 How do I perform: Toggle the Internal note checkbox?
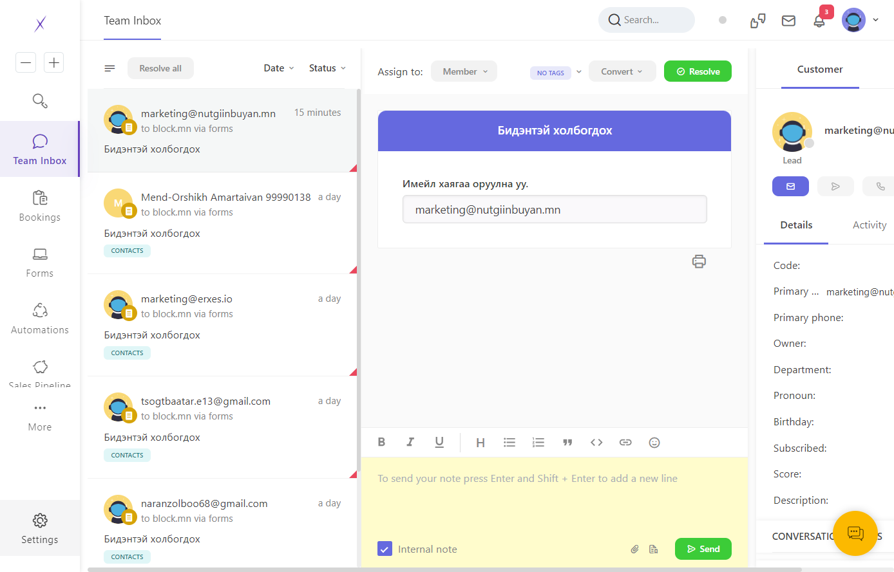pyautogui.click(x=385, y=549)
